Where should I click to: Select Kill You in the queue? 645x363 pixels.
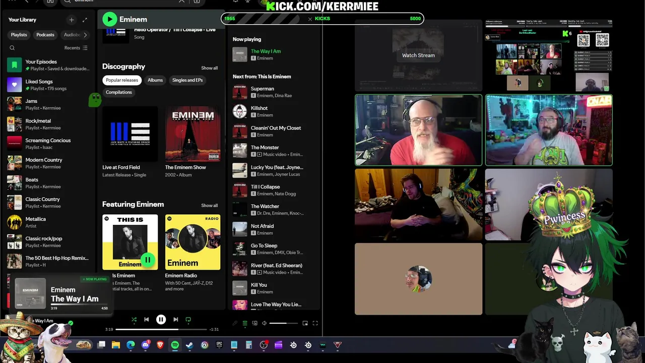click(x=275, y=288)
